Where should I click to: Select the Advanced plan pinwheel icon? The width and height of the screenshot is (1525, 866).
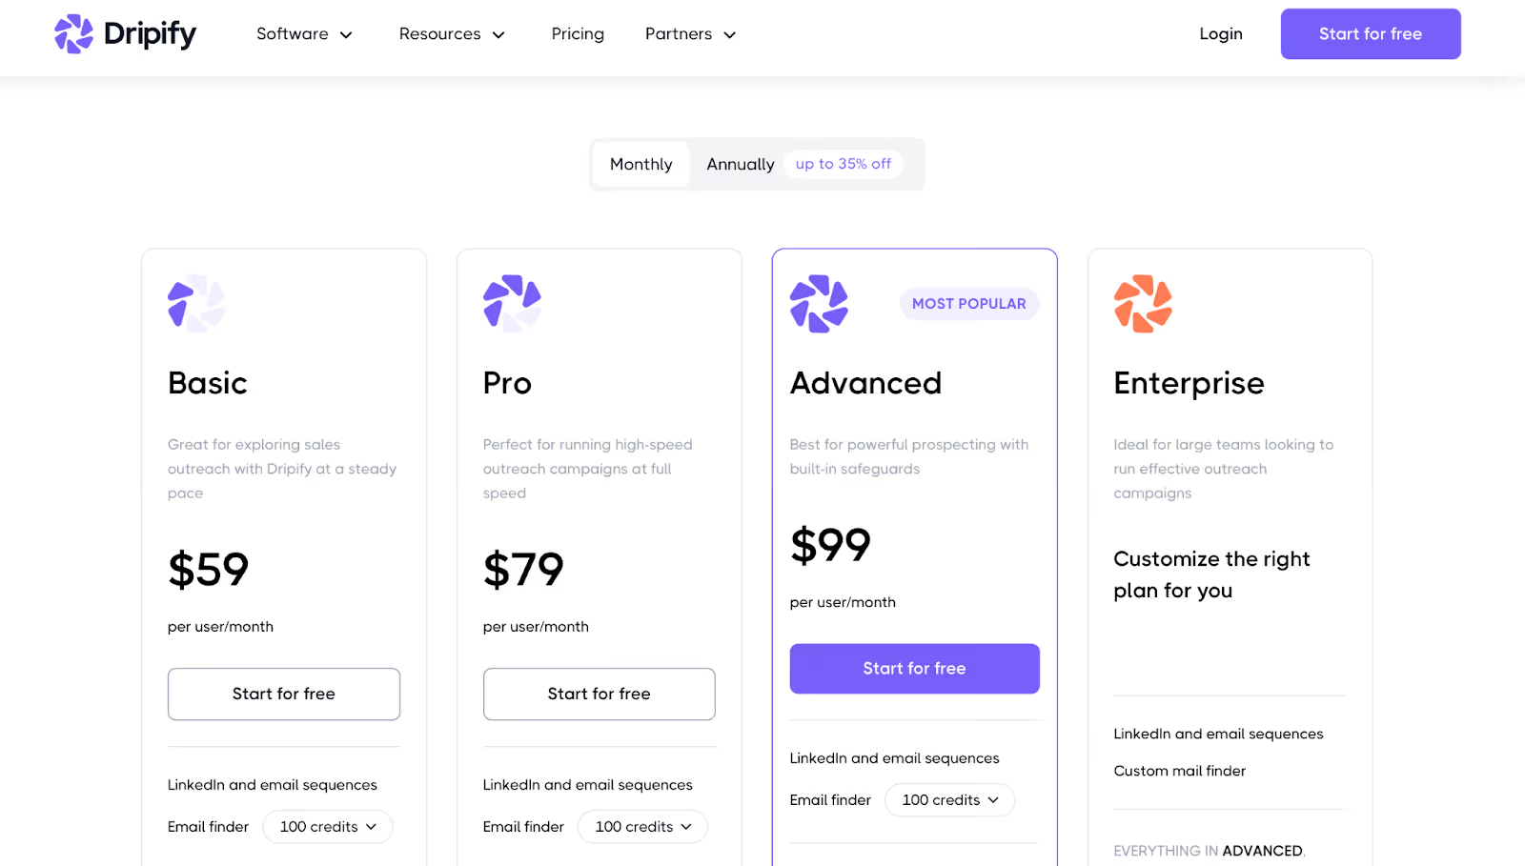point(818,304)
